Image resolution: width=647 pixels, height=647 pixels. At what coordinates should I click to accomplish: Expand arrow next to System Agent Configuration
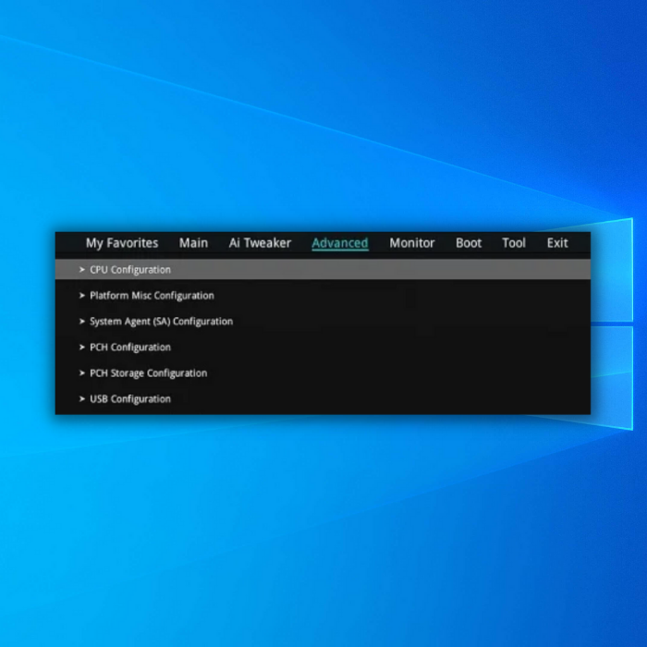pos(82,322)
